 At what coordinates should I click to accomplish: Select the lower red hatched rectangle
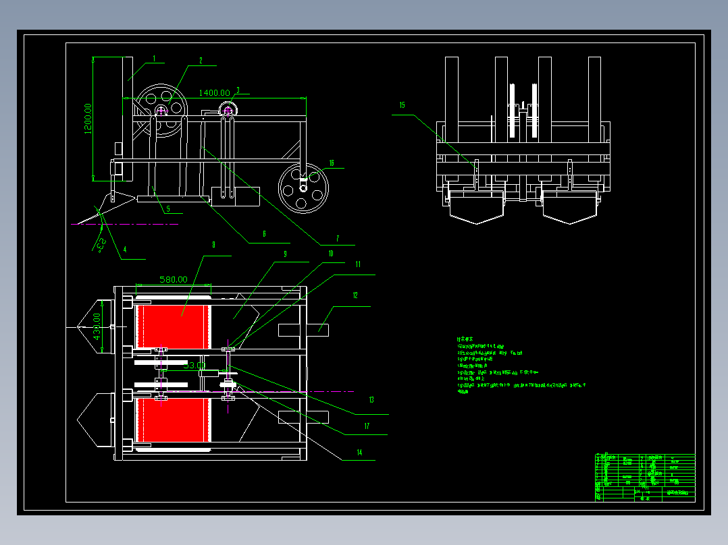173,420
